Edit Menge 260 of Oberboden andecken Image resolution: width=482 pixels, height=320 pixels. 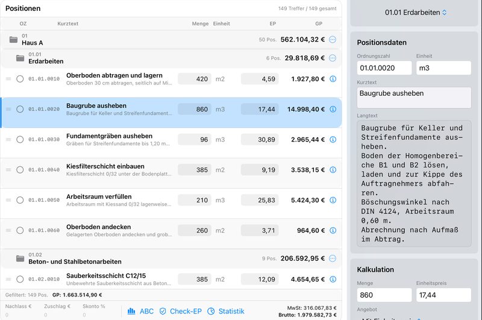tap(194, 230)
